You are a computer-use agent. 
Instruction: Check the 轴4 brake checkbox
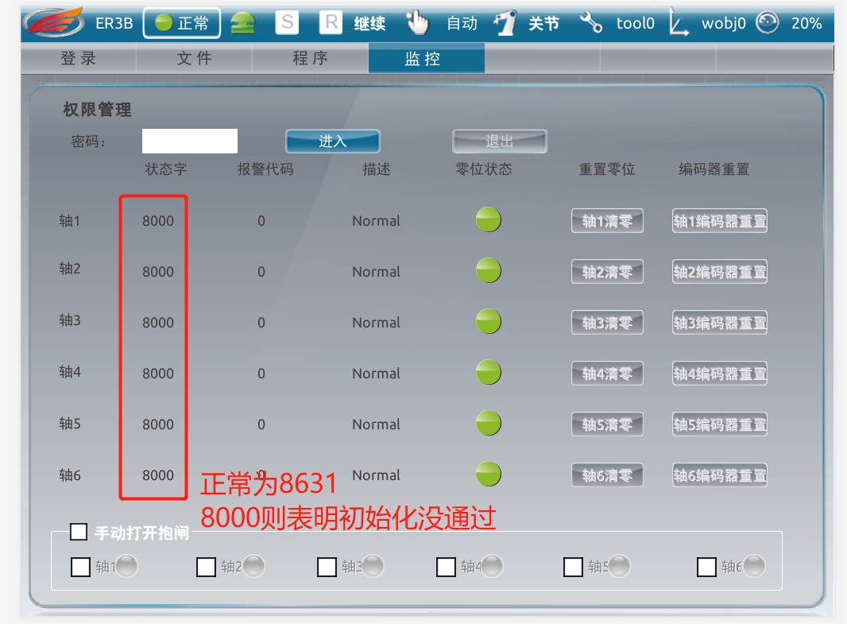[446, 567]
